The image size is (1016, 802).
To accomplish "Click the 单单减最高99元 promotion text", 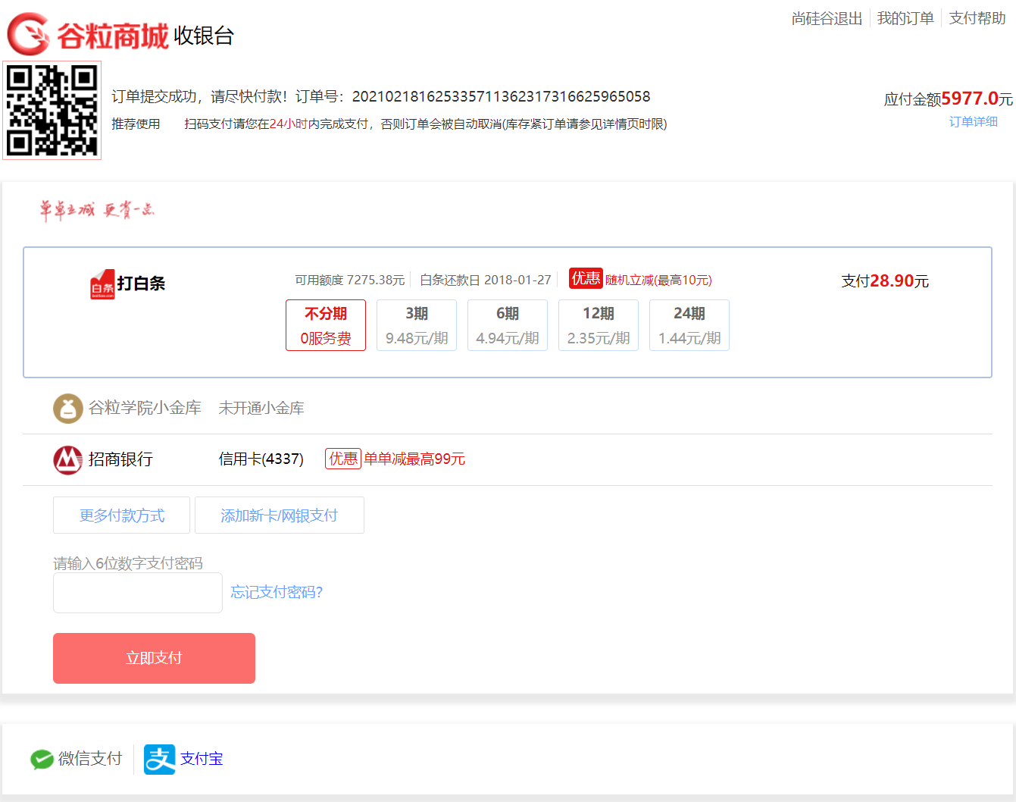I will 414,459.
